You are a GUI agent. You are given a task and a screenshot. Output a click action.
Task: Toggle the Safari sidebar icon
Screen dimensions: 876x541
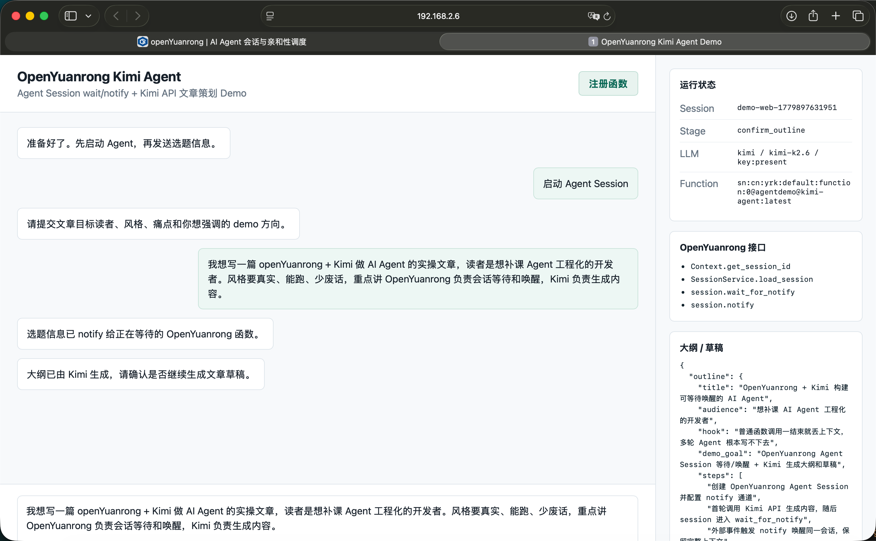pos(71,16)
